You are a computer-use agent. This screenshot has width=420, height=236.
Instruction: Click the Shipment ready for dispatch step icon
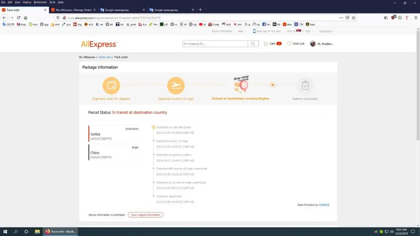(111, 86)
